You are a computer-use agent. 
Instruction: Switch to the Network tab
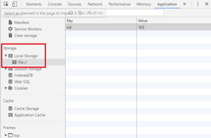(95, 4)
